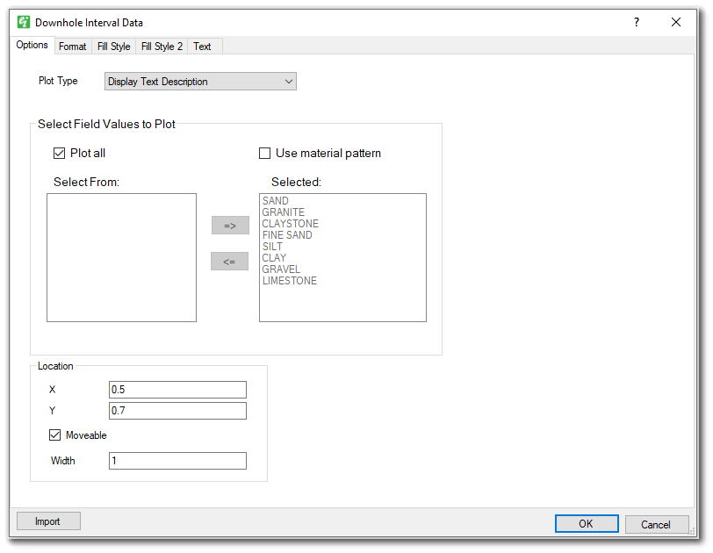Uncheck the Plot all checkbox
This screenshot has width=713, height=553.
click(58, 153)
